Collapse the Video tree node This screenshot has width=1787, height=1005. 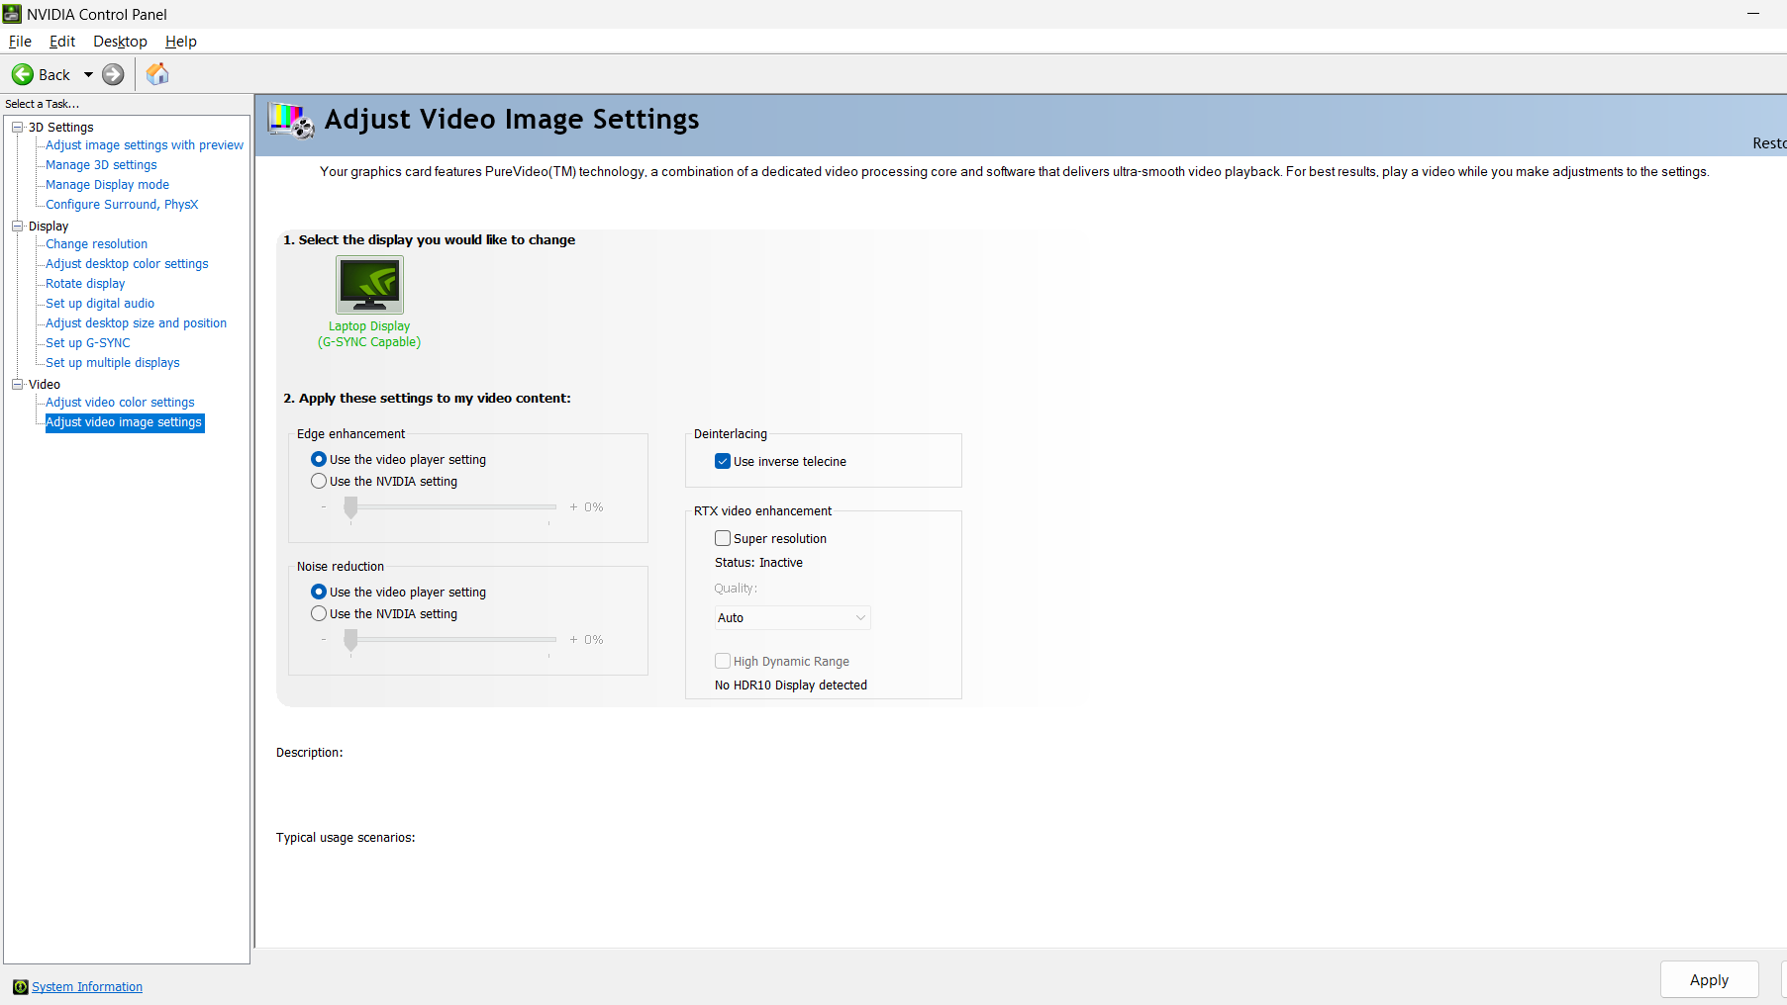[17, 384]
